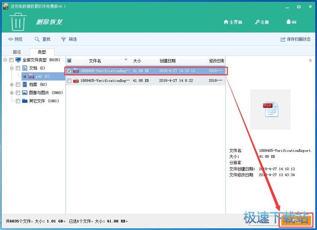Screen dimensions: 317x230
Task: Open the QQ bell icon
Action: 289,22
